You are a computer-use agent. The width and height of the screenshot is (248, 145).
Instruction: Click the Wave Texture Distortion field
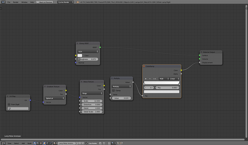click(92, 104)
